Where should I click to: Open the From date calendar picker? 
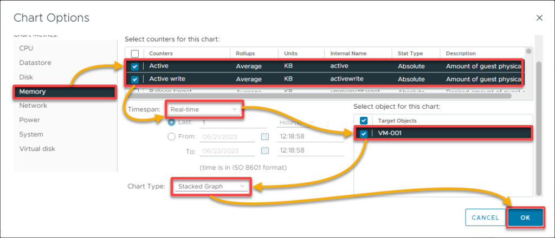265,137
